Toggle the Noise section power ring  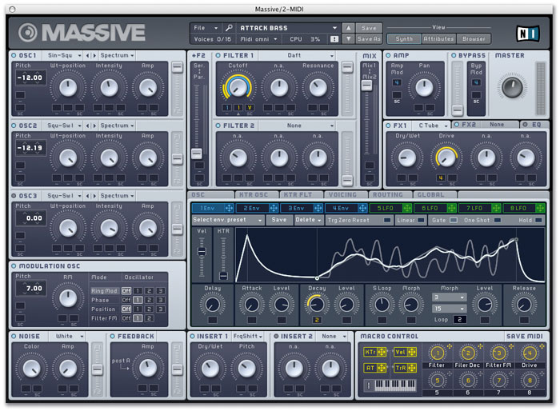tap(14, 336)
